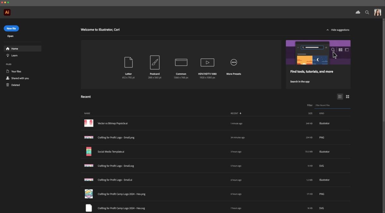Open Vector vs Bitmap Popsicle.ai
385x213 pixels.
click(x=113, y=123)
